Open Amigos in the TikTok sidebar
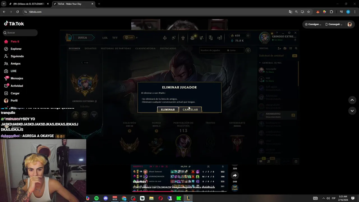Image resolution: width=359 pixels, height=202 pixels. coord(12,64)
